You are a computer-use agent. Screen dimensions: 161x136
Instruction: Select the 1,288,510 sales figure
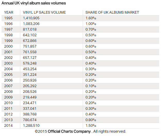(x=31, y=125)
